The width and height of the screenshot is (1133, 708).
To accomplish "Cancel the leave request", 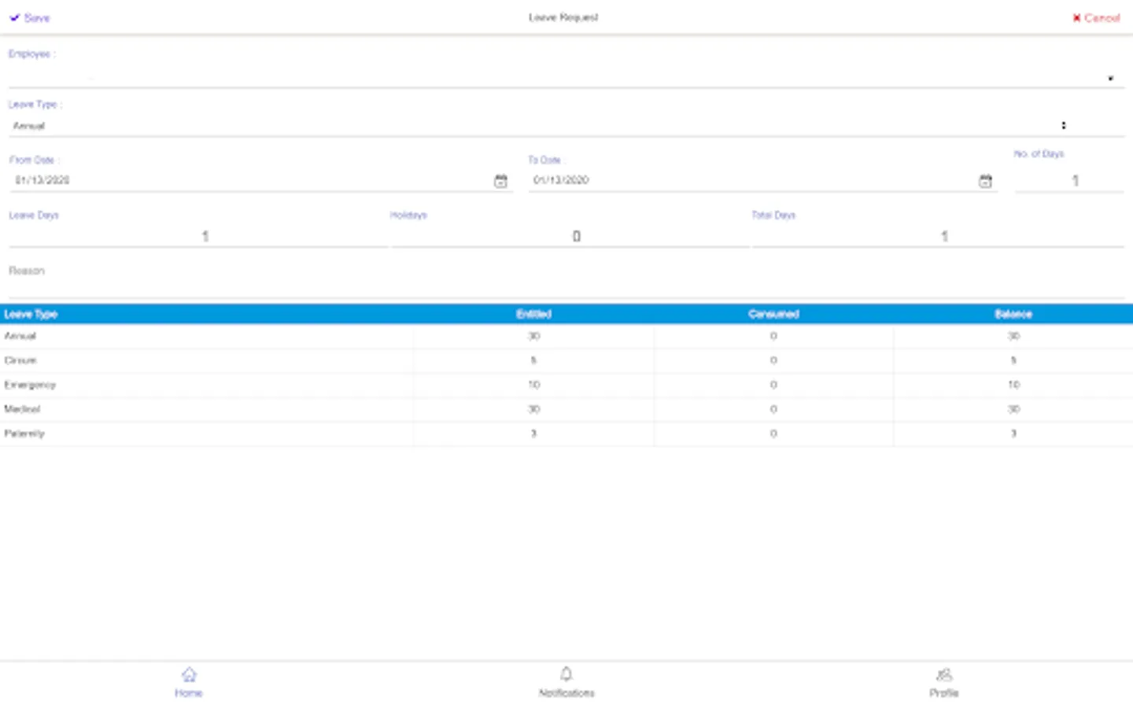I will point(1096,17).
